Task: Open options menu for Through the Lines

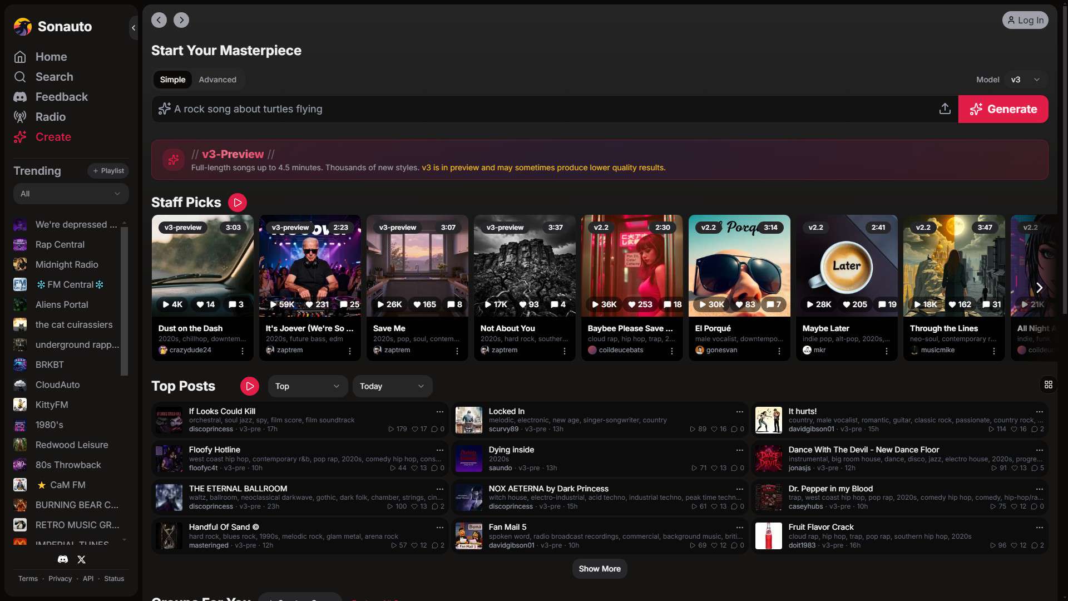Action: [x=994, y=351]
